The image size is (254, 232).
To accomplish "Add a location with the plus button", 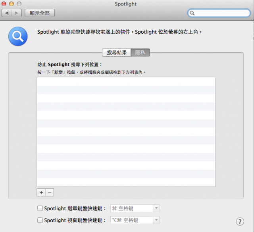I will [41, 192].
